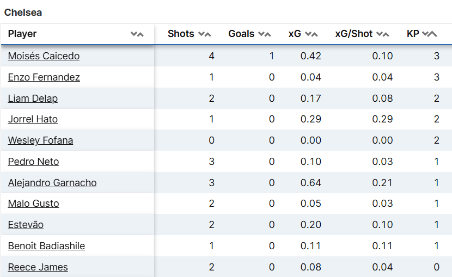Open Estevão player link
The height and width of the screenshot is (277, 452).
coord(26,225)
